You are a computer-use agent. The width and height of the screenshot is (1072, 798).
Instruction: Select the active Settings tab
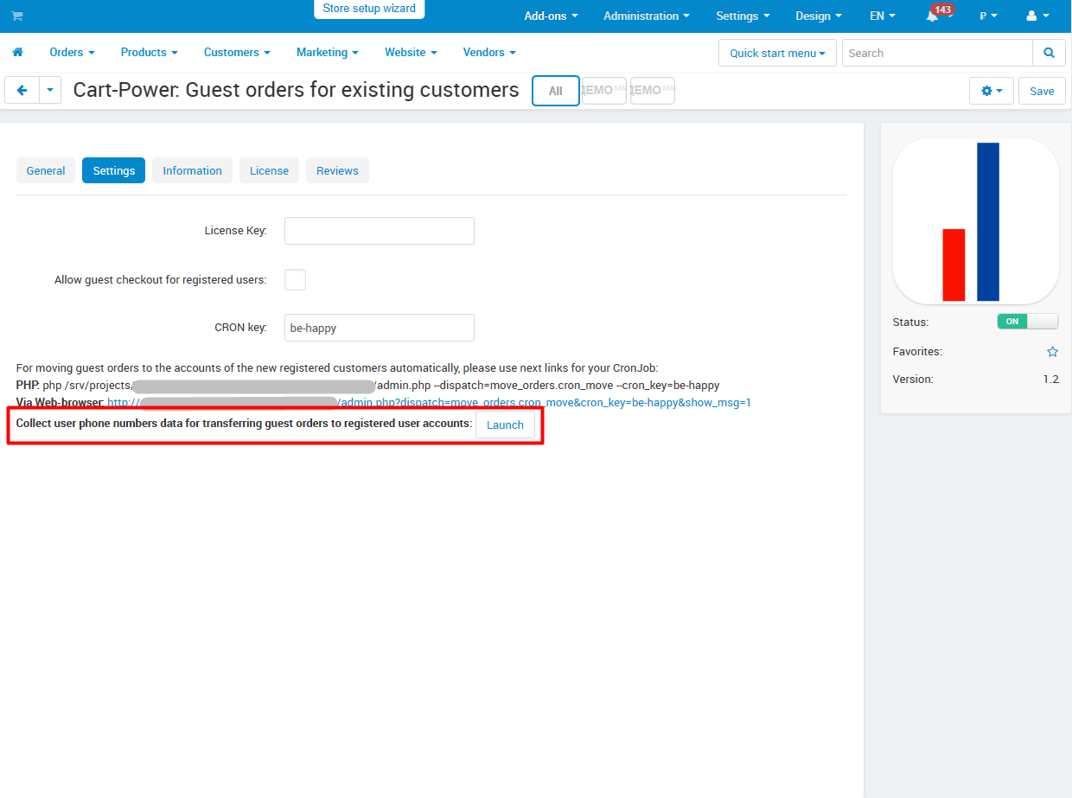click(x=113, y=170)
